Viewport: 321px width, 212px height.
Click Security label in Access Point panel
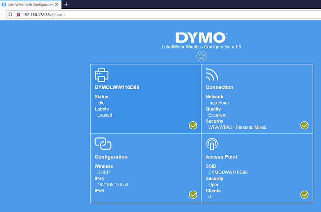214,179
